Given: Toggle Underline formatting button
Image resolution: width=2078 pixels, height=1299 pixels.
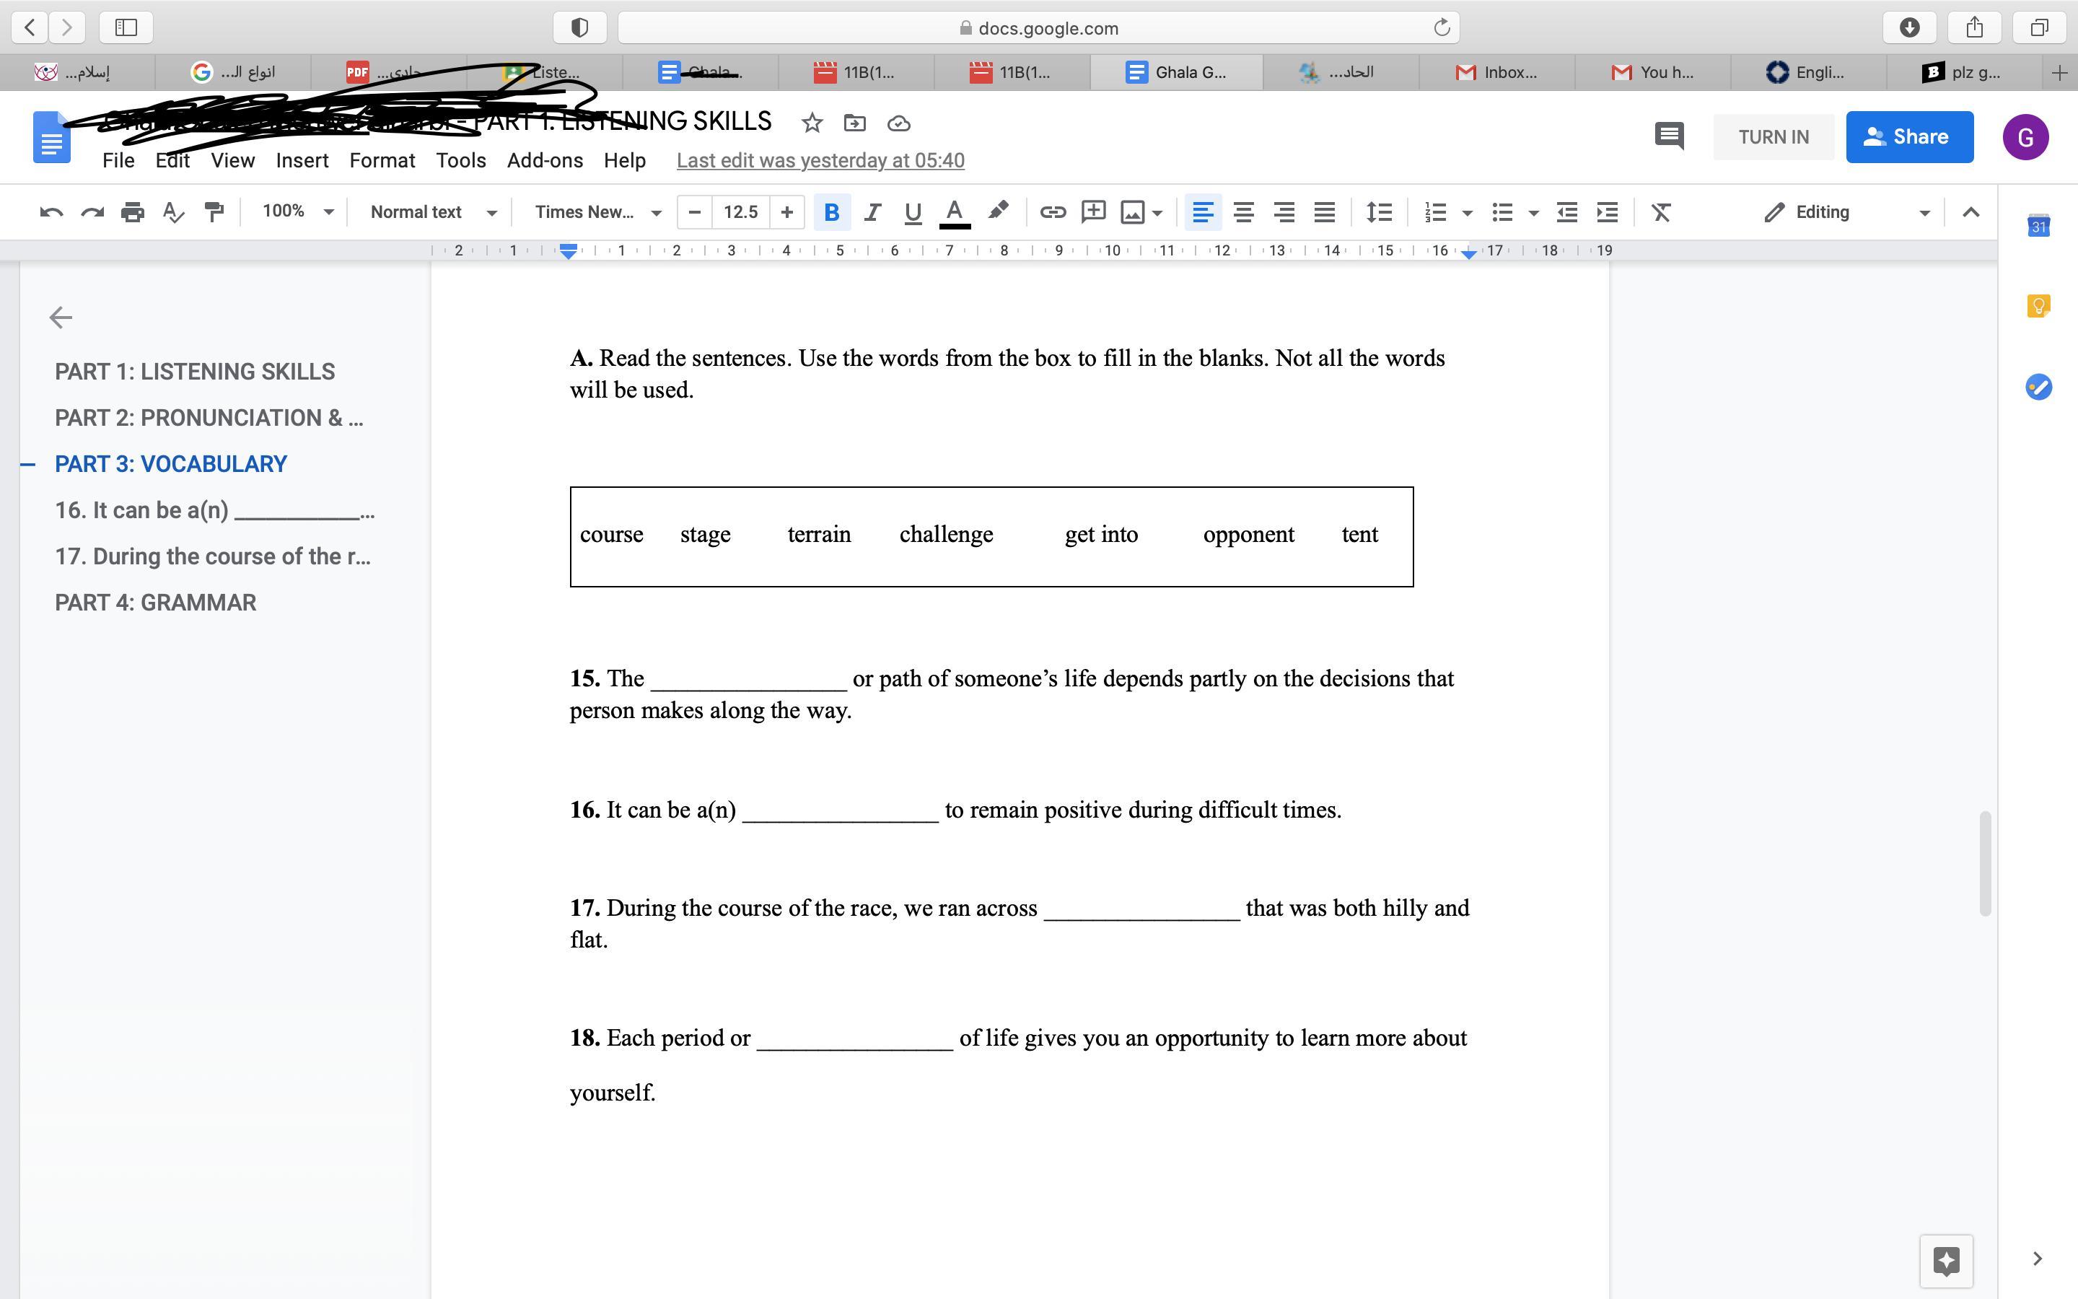Looking at the screenshot, I should coord(913,212).
